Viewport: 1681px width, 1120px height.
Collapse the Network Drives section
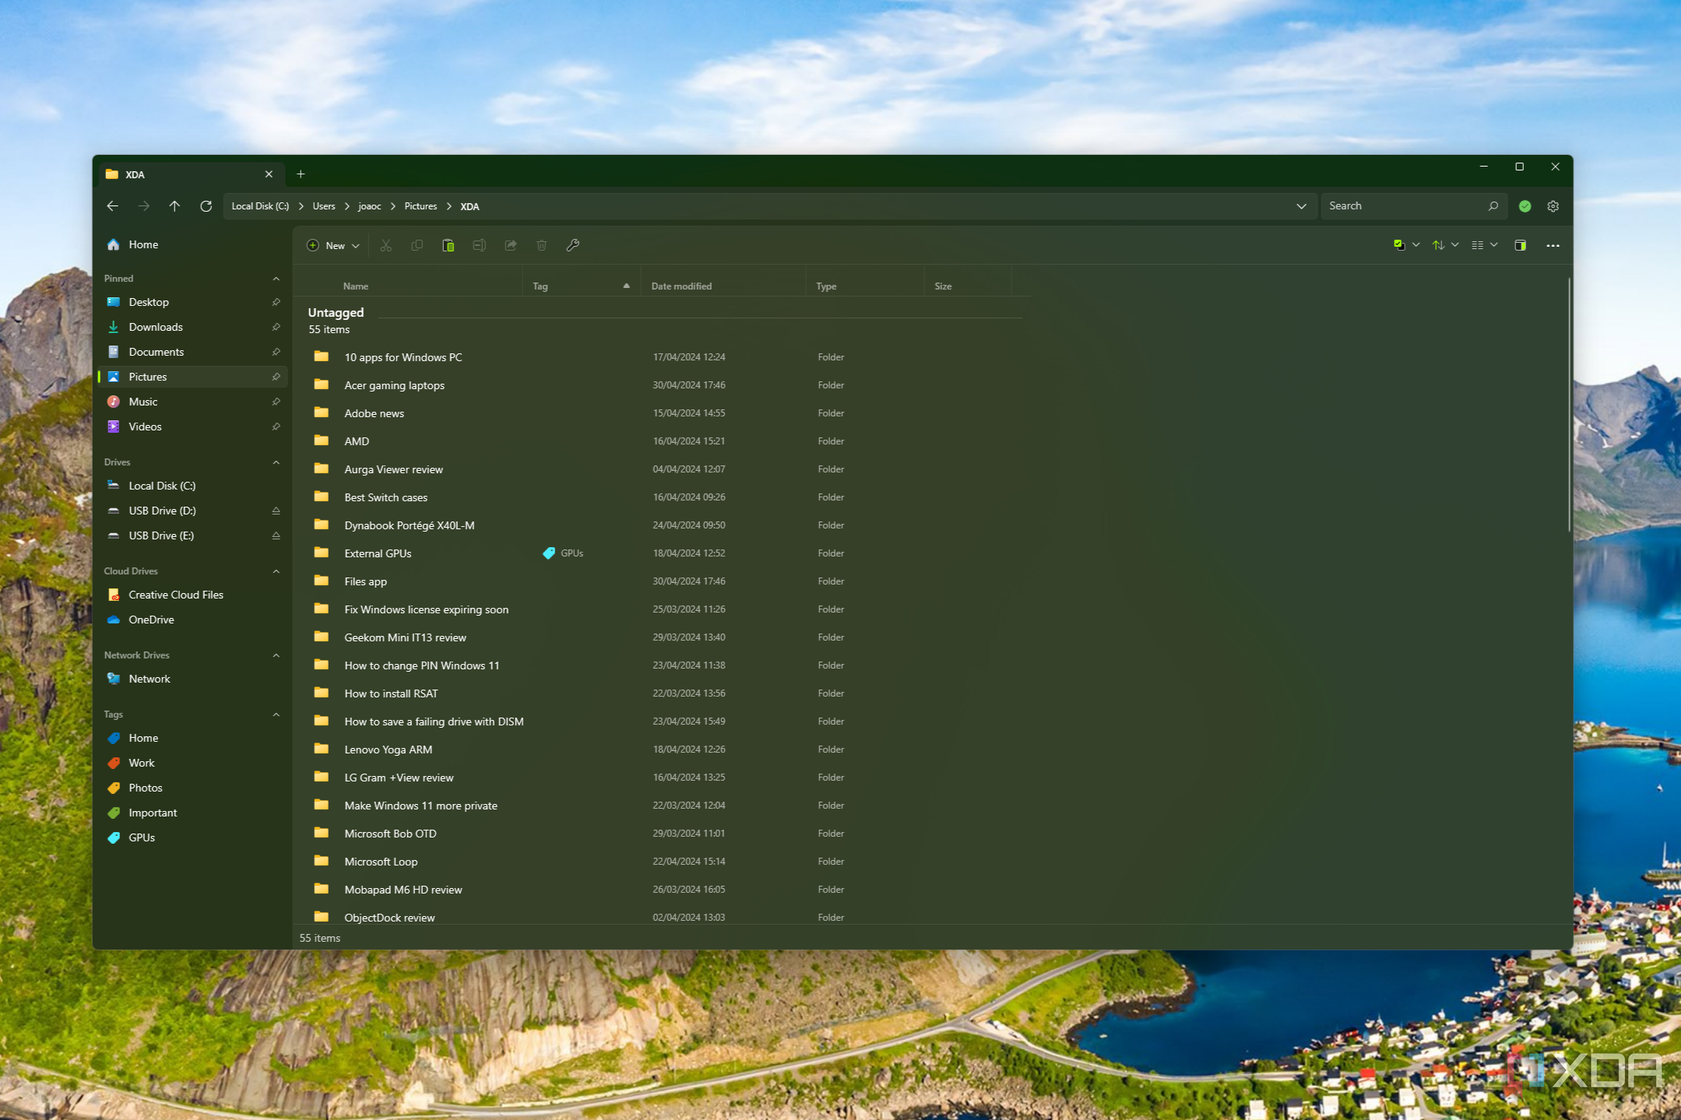pyautogui.click(x=276, y=655)
